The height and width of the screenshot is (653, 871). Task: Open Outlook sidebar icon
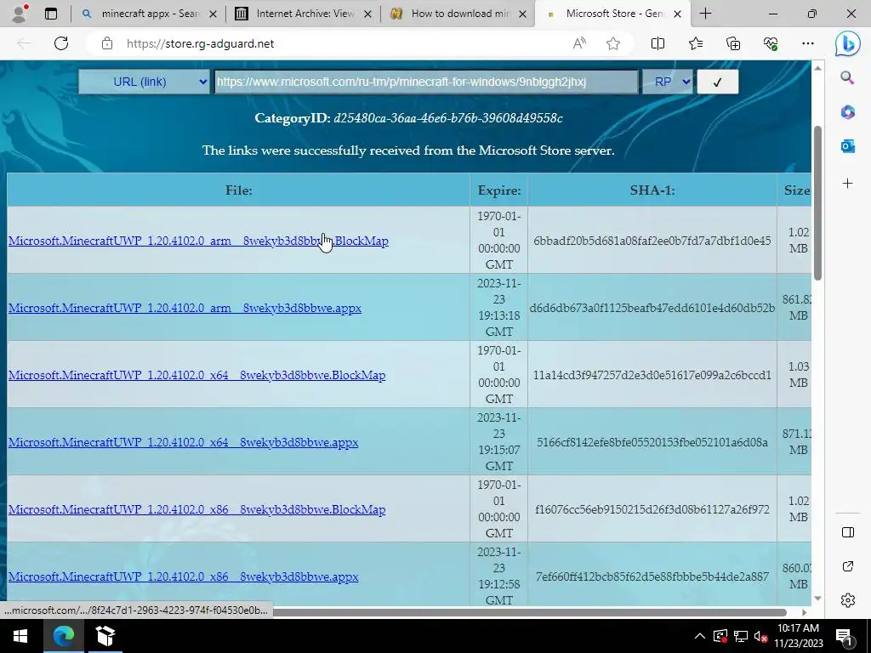(847, 146)
